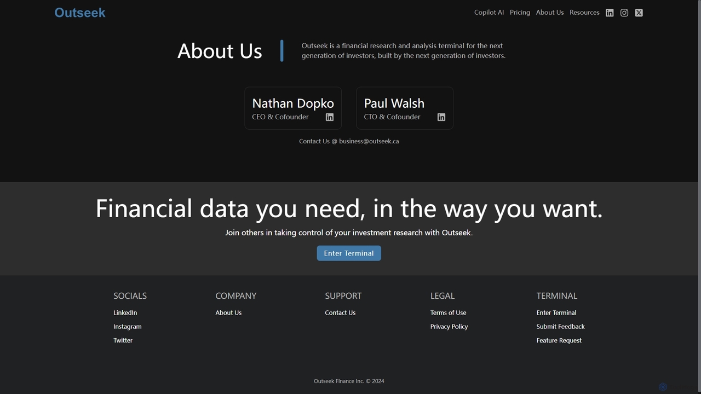This screenshot has width=701, height=394.
Task: Open the Instagram icon in top navigation
Action: [624, 13]
